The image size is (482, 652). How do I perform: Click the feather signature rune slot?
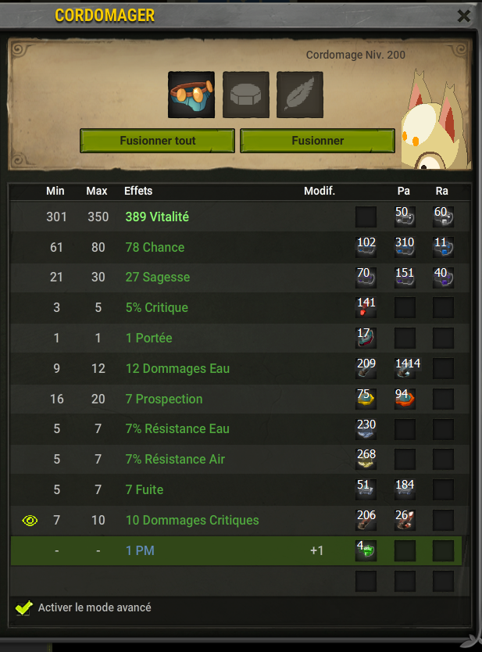299,95
